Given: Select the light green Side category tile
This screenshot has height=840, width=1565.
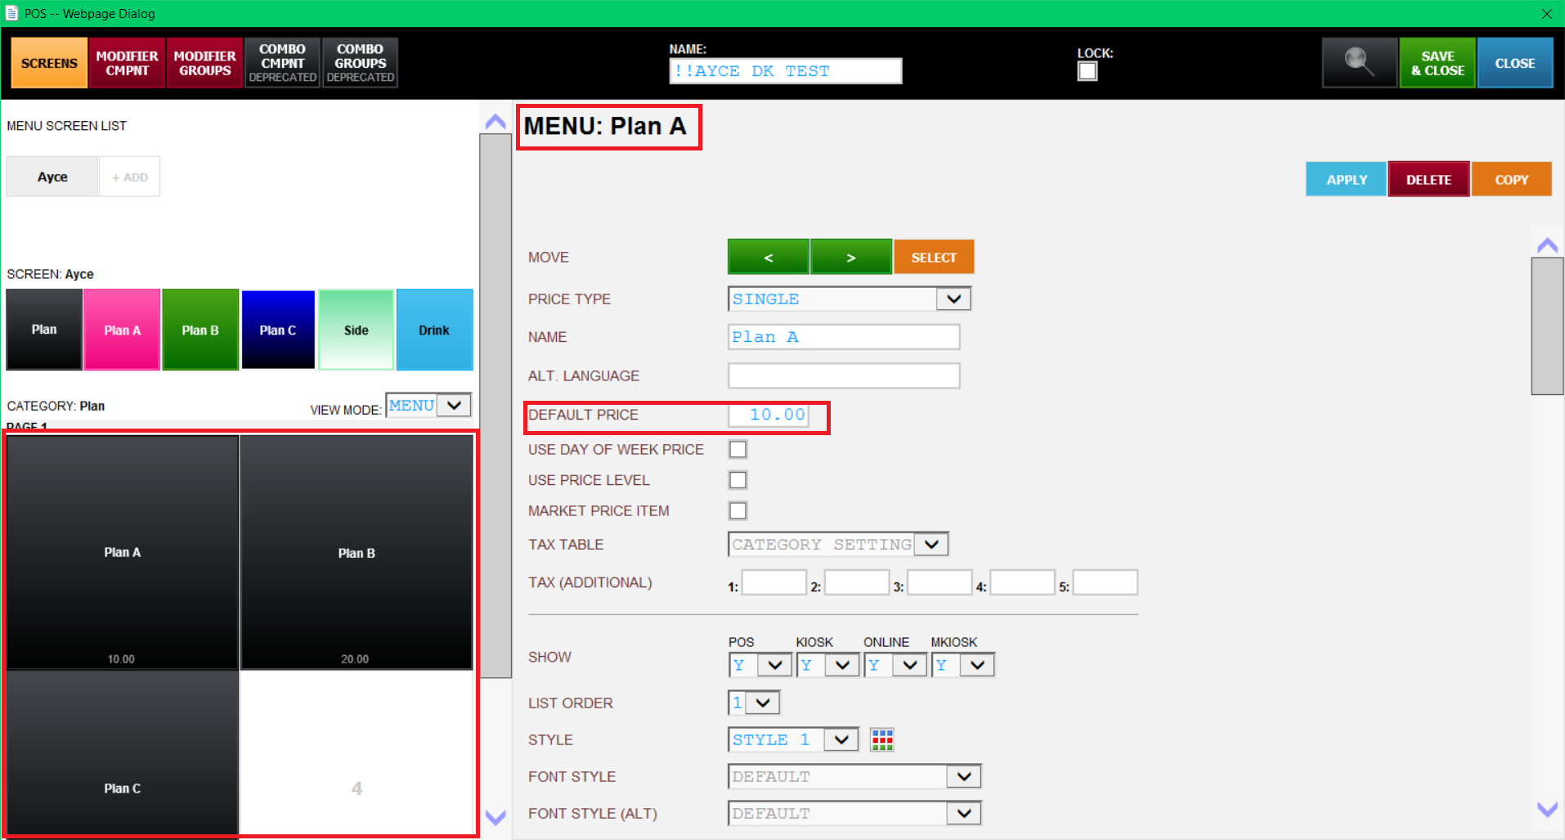Looking at the screenshot, I should tap(356, 330).
